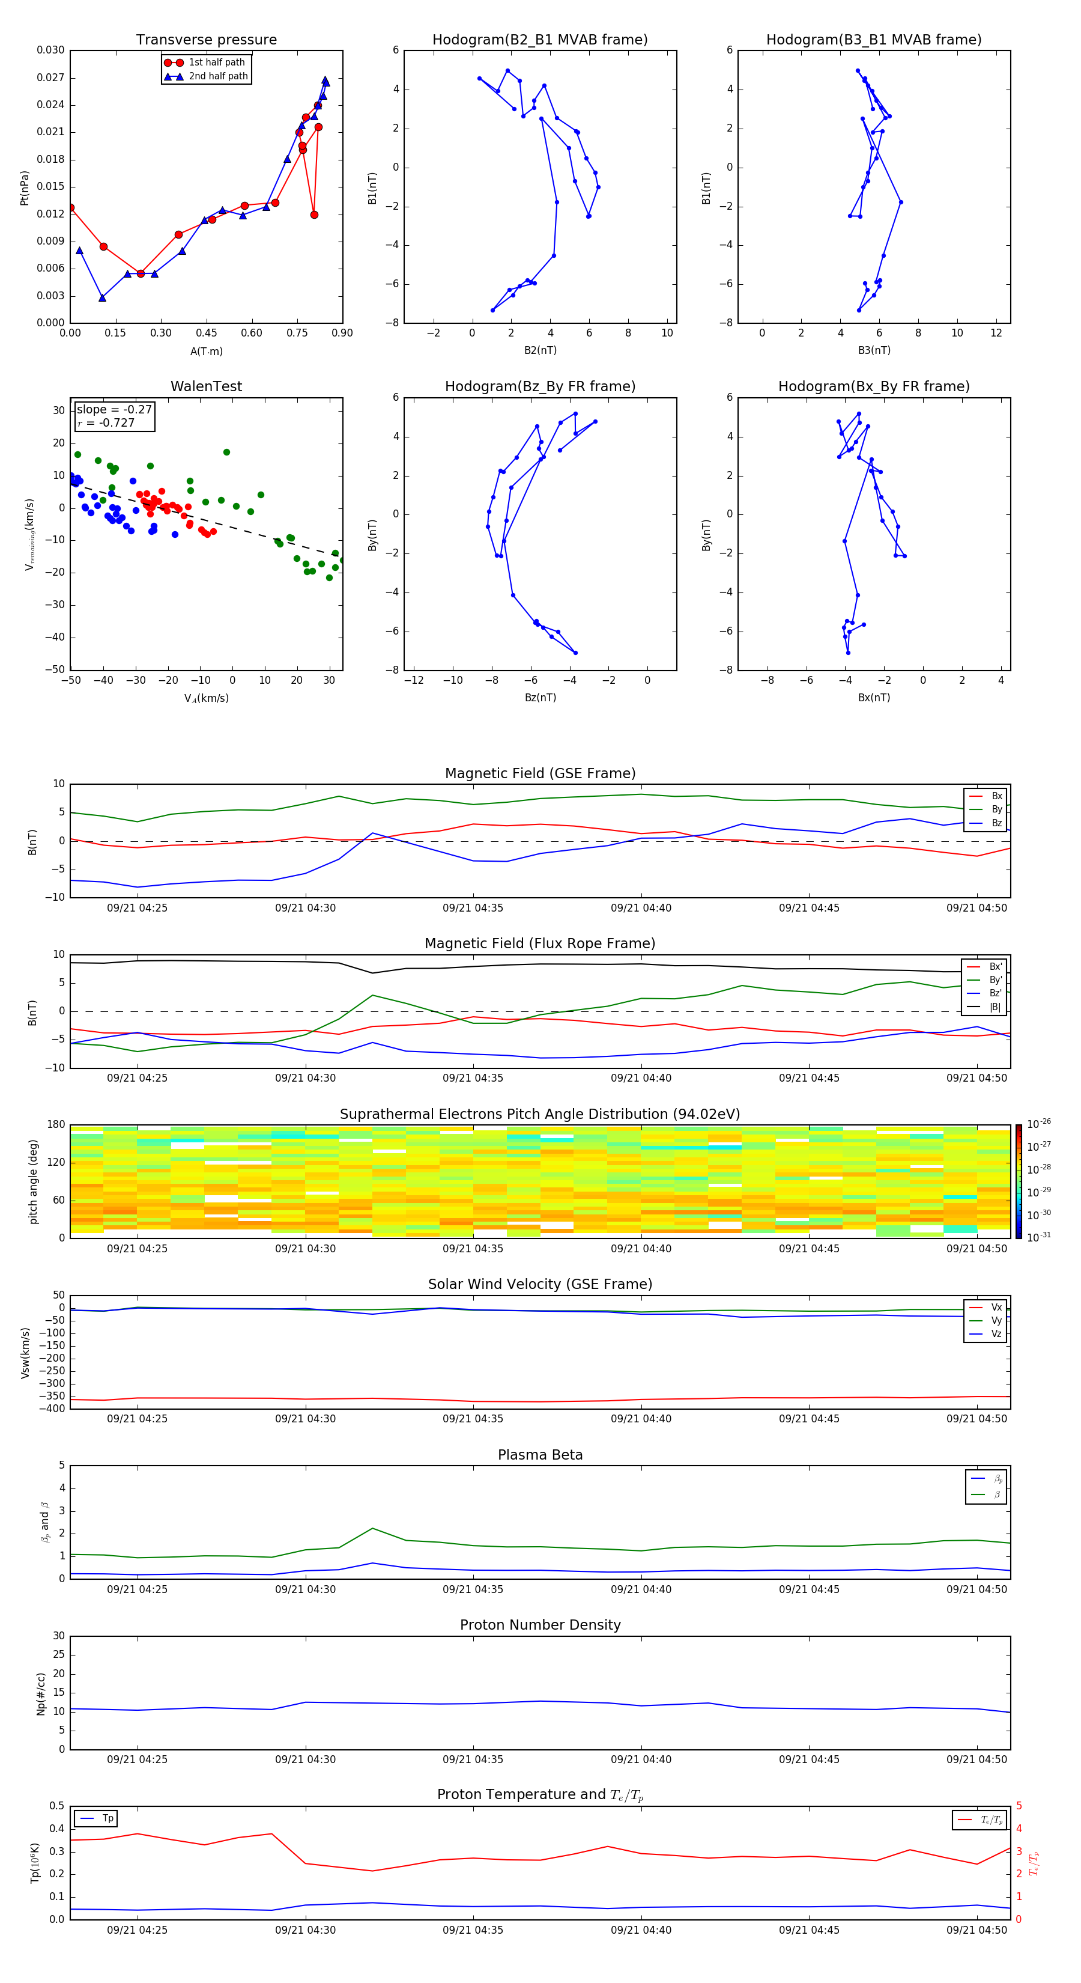Screen dimensions: 1081x1983
Task: Click the 'pitch angle (deg)' axis label
Action: tap(33, 1181)
